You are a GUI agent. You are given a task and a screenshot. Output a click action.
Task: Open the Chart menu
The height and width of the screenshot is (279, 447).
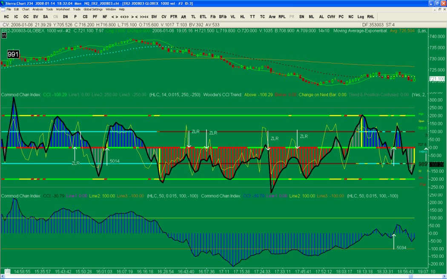click(x=26, y=9)
